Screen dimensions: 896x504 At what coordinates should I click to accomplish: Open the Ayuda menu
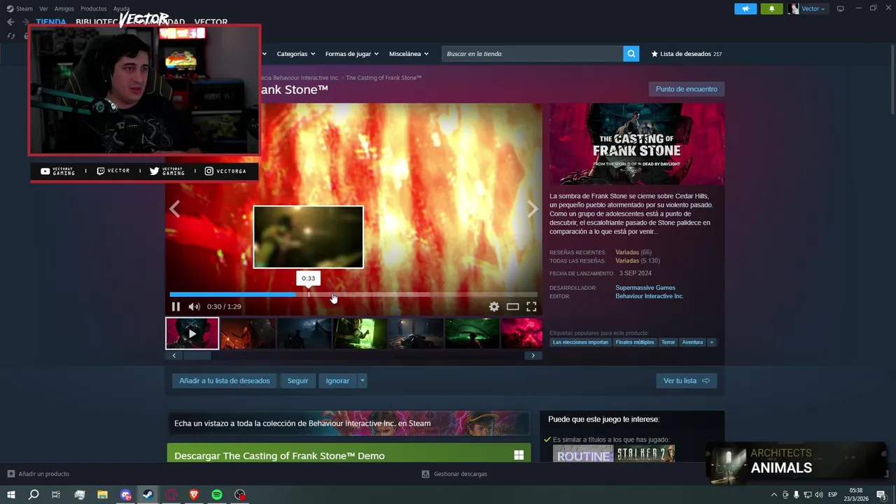coord(121,8)
